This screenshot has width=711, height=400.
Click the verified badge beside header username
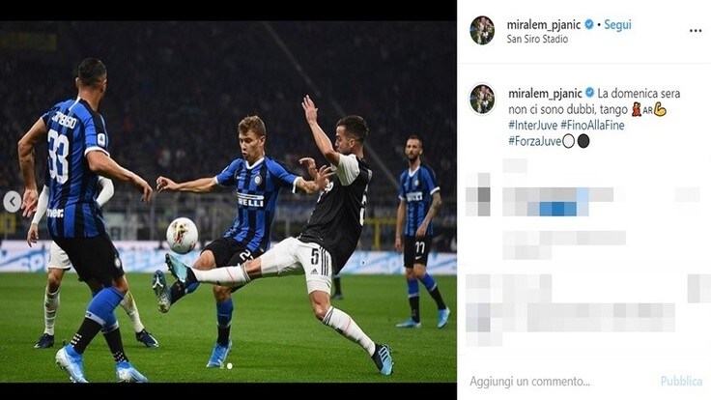click(589, 24)
